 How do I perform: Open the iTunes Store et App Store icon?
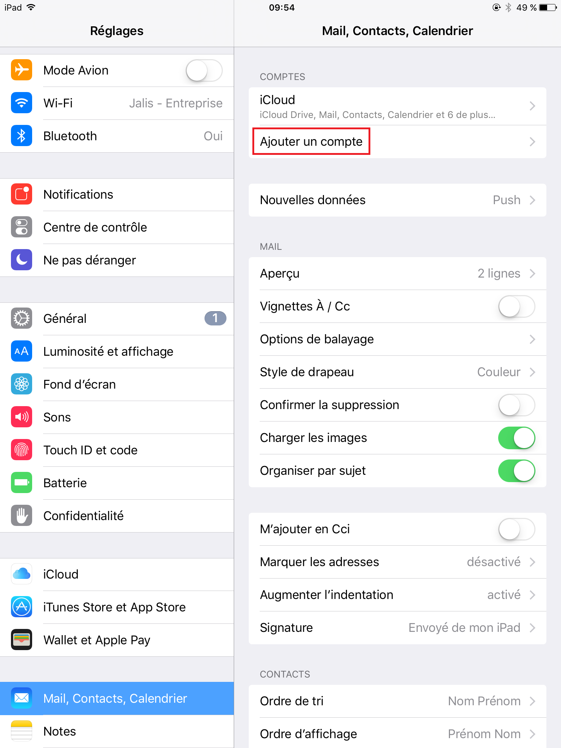[x=22, y=607]
